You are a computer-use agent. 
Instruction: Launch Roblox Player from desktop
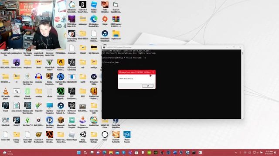(71, 136)
